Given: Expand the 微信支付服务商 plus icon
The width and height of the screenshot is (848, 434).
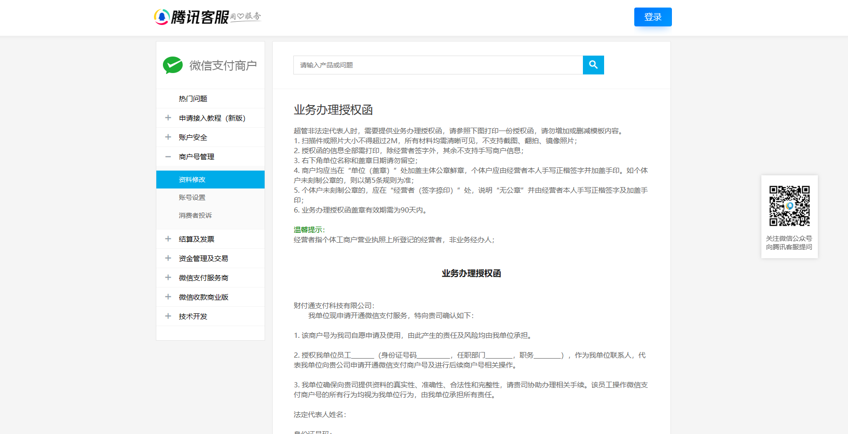Looking at the screenshot, I should coord(168,278).
